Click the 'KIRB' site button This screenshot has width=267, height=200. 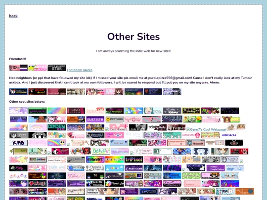[x=18, y=143]
